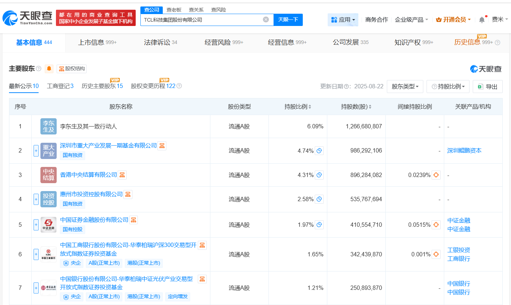The height and width of the screenshot is (305, 511).
Task: Open the 股东类型 dropdown
Action: 405,86
